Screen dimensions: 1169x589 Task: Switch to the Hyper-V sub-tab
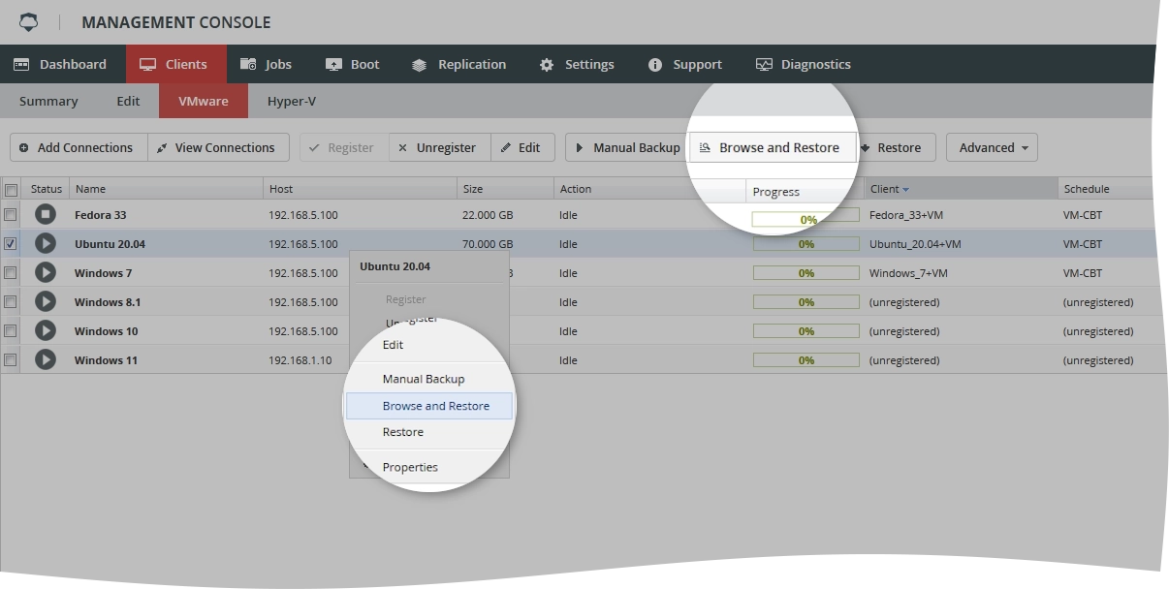click(x=292, y=101)
